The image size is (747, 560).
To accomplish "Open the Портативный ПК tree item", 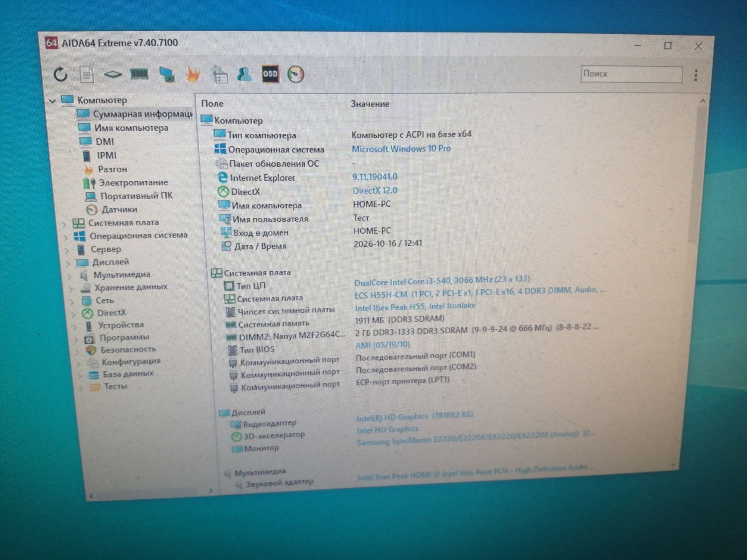I will (129, 196).
